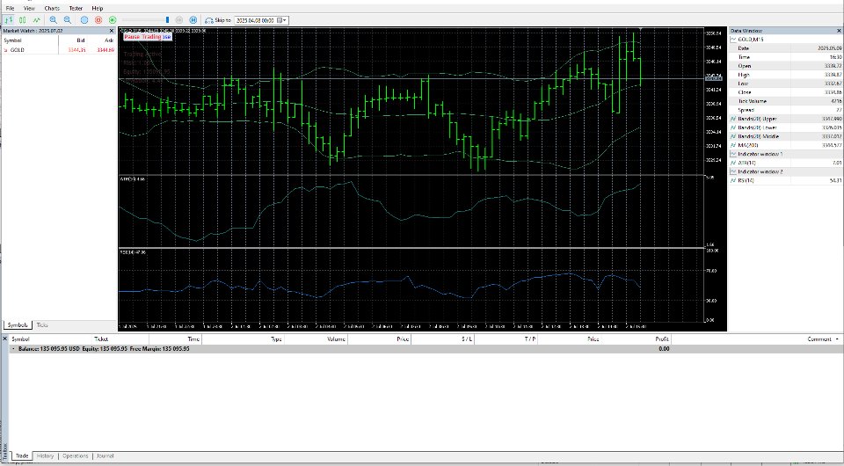The width and height of the screenshot is (844, 466).
Task: Click the GOLD Ask price 3344.69
Action: [105, 50]
